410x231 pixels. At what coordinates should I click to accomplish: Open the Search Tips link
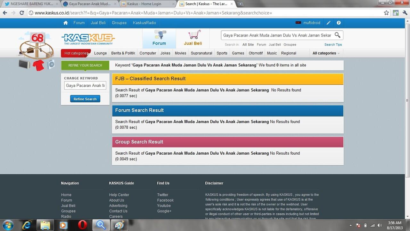coord(333,45)
